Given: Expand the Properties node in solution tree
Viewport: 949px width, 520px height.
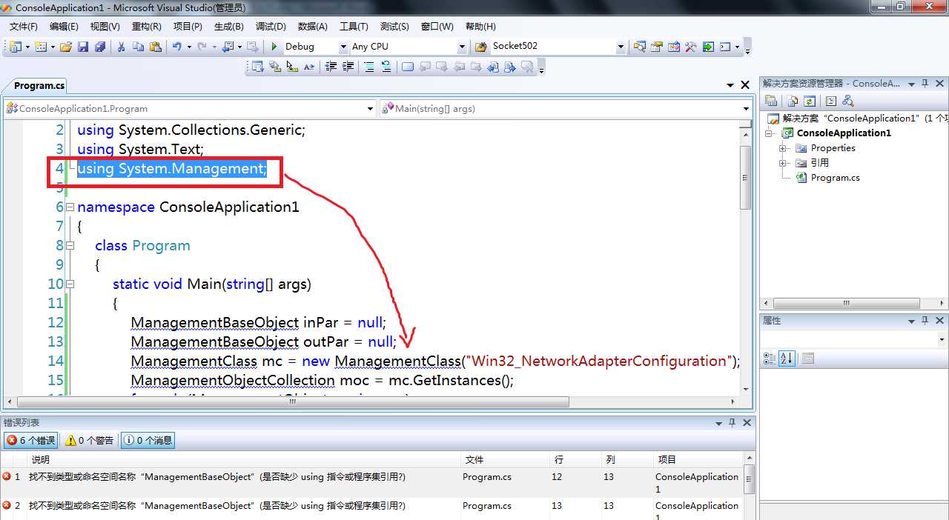Looking at the screenshot, I should pos(782,148).
